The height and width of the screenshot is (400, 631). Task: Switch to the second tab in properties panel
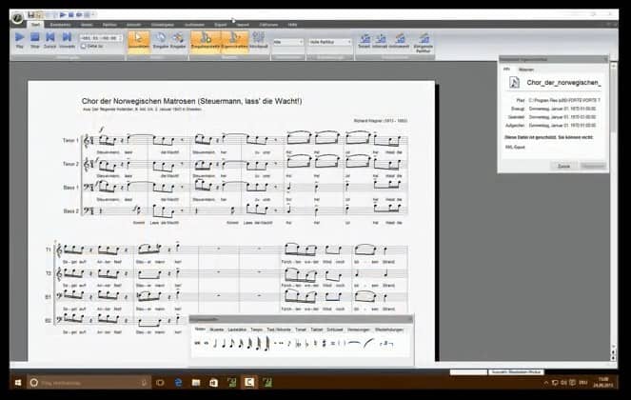(x=526, y=70)
